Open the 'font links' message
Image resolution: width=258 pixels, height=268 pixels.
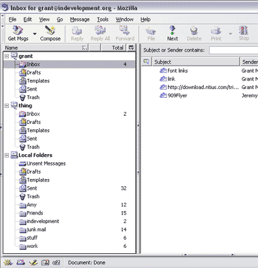(200, 71)
